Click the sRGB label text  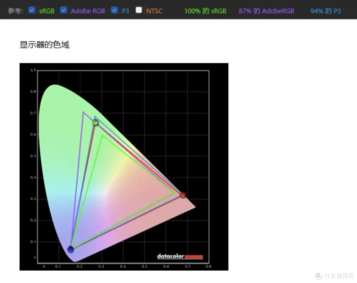(47, 11)
